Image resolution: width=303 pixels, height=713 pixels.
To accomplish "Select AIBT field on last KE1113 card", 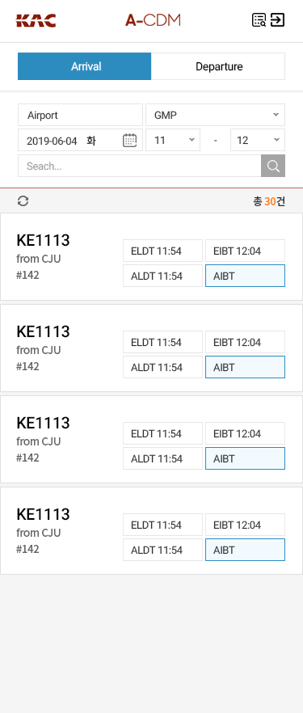I will click(x=246, y=550).
